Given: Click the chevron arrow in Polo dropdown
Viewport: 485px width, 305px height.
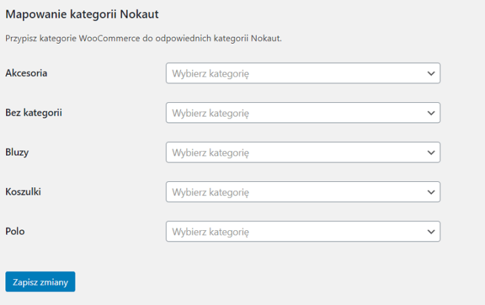Looking at the screenshot, I should coord(431,232).
